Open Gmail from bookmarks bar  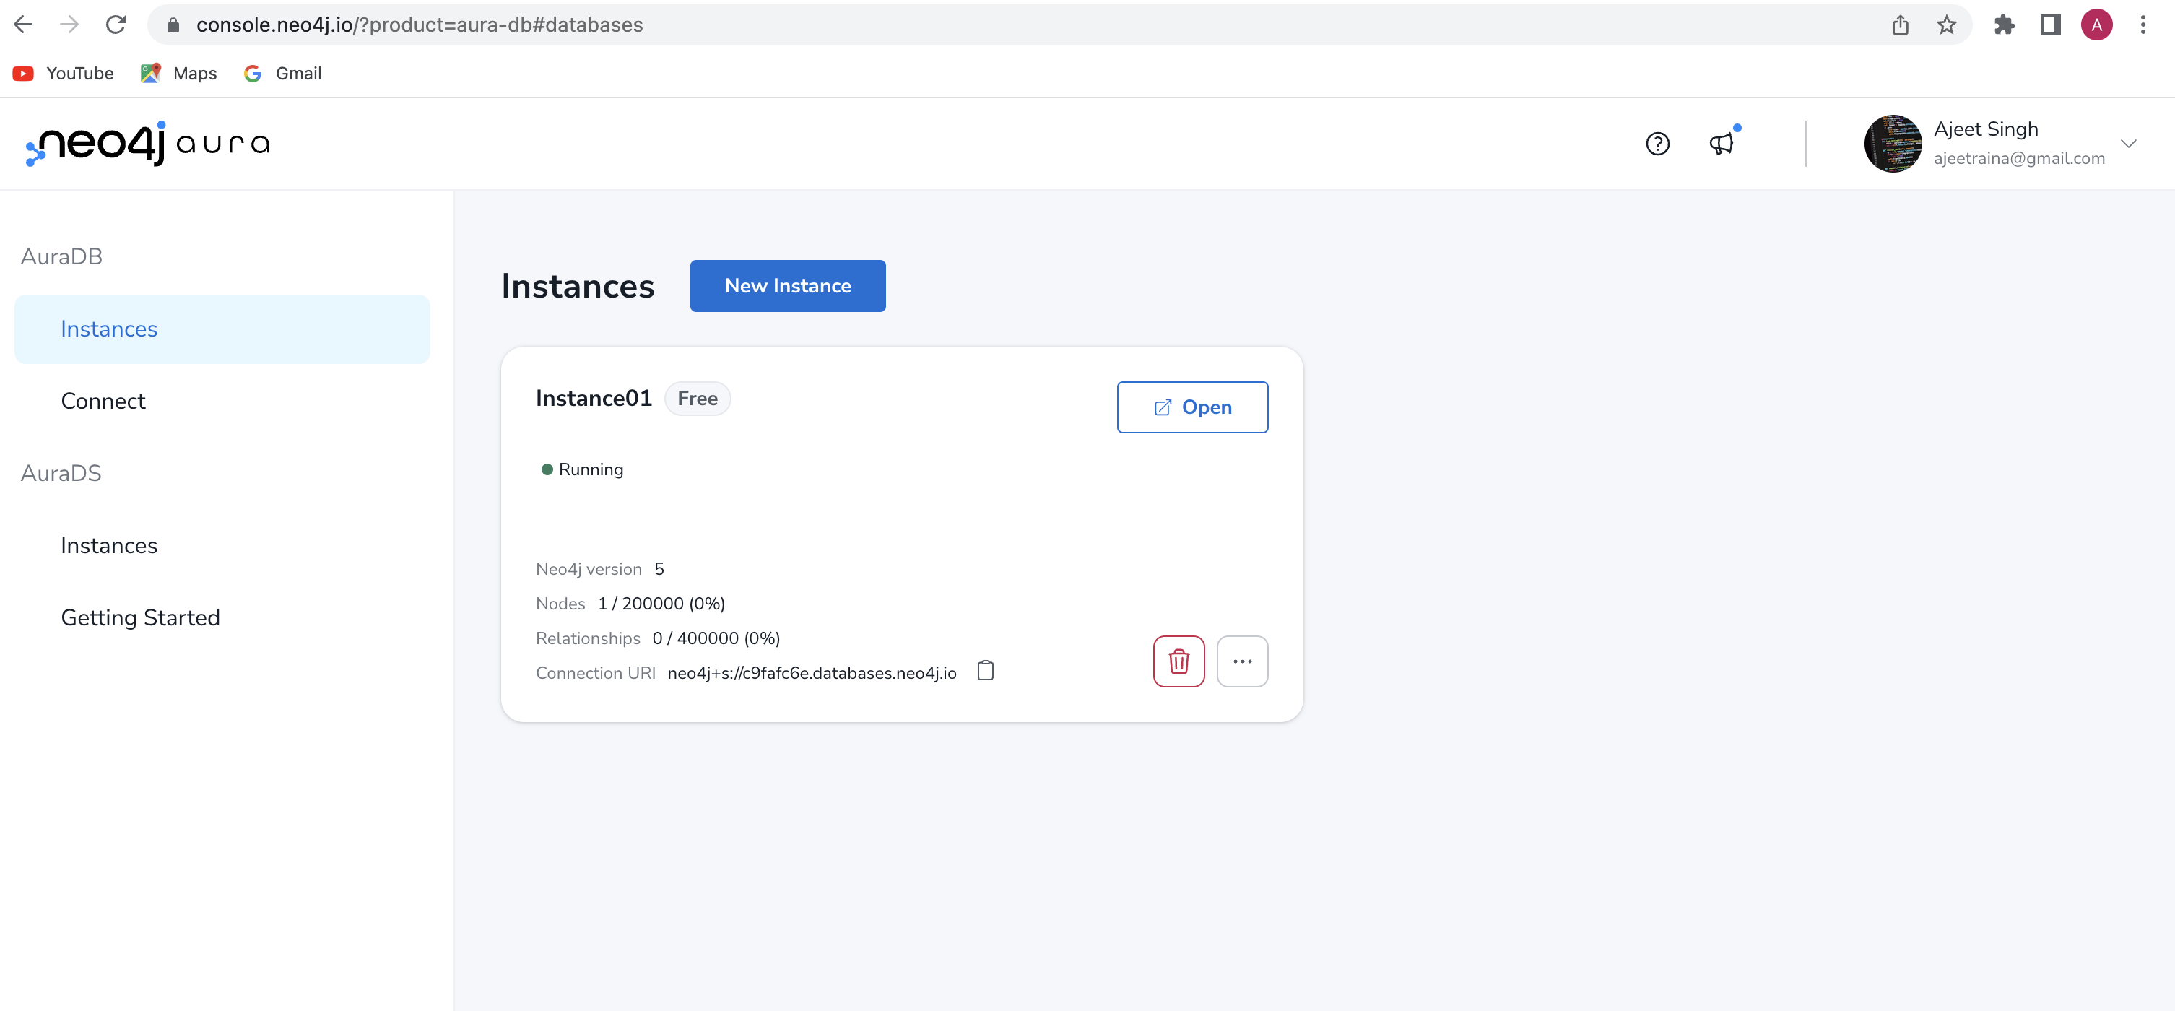tap(282, 74)
